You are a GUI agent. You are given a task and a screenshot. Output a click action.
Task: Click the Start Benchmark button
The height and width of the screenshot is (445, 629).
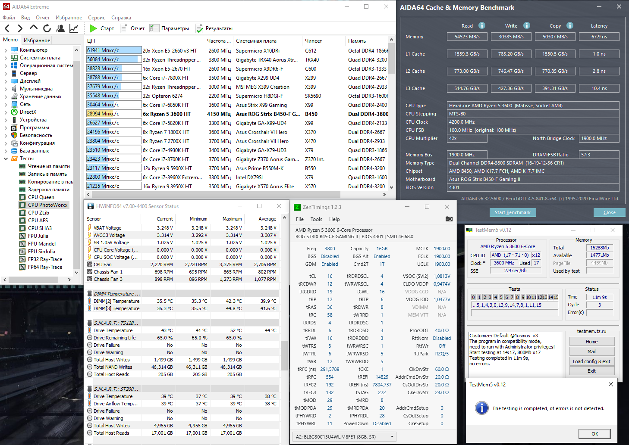point(513,212)
